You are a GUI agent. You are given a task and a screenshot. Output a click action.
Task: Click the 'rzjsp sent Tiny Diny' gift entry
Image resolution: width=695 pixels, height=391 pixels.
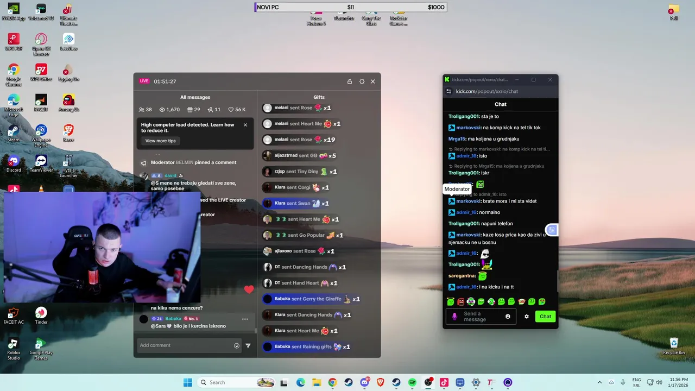point(300,172)
